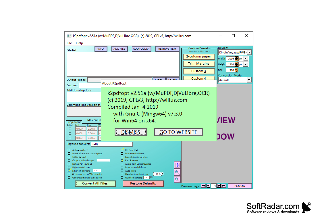Click ADD FILE button
318x221 pixels.
[x=119, y=49]
